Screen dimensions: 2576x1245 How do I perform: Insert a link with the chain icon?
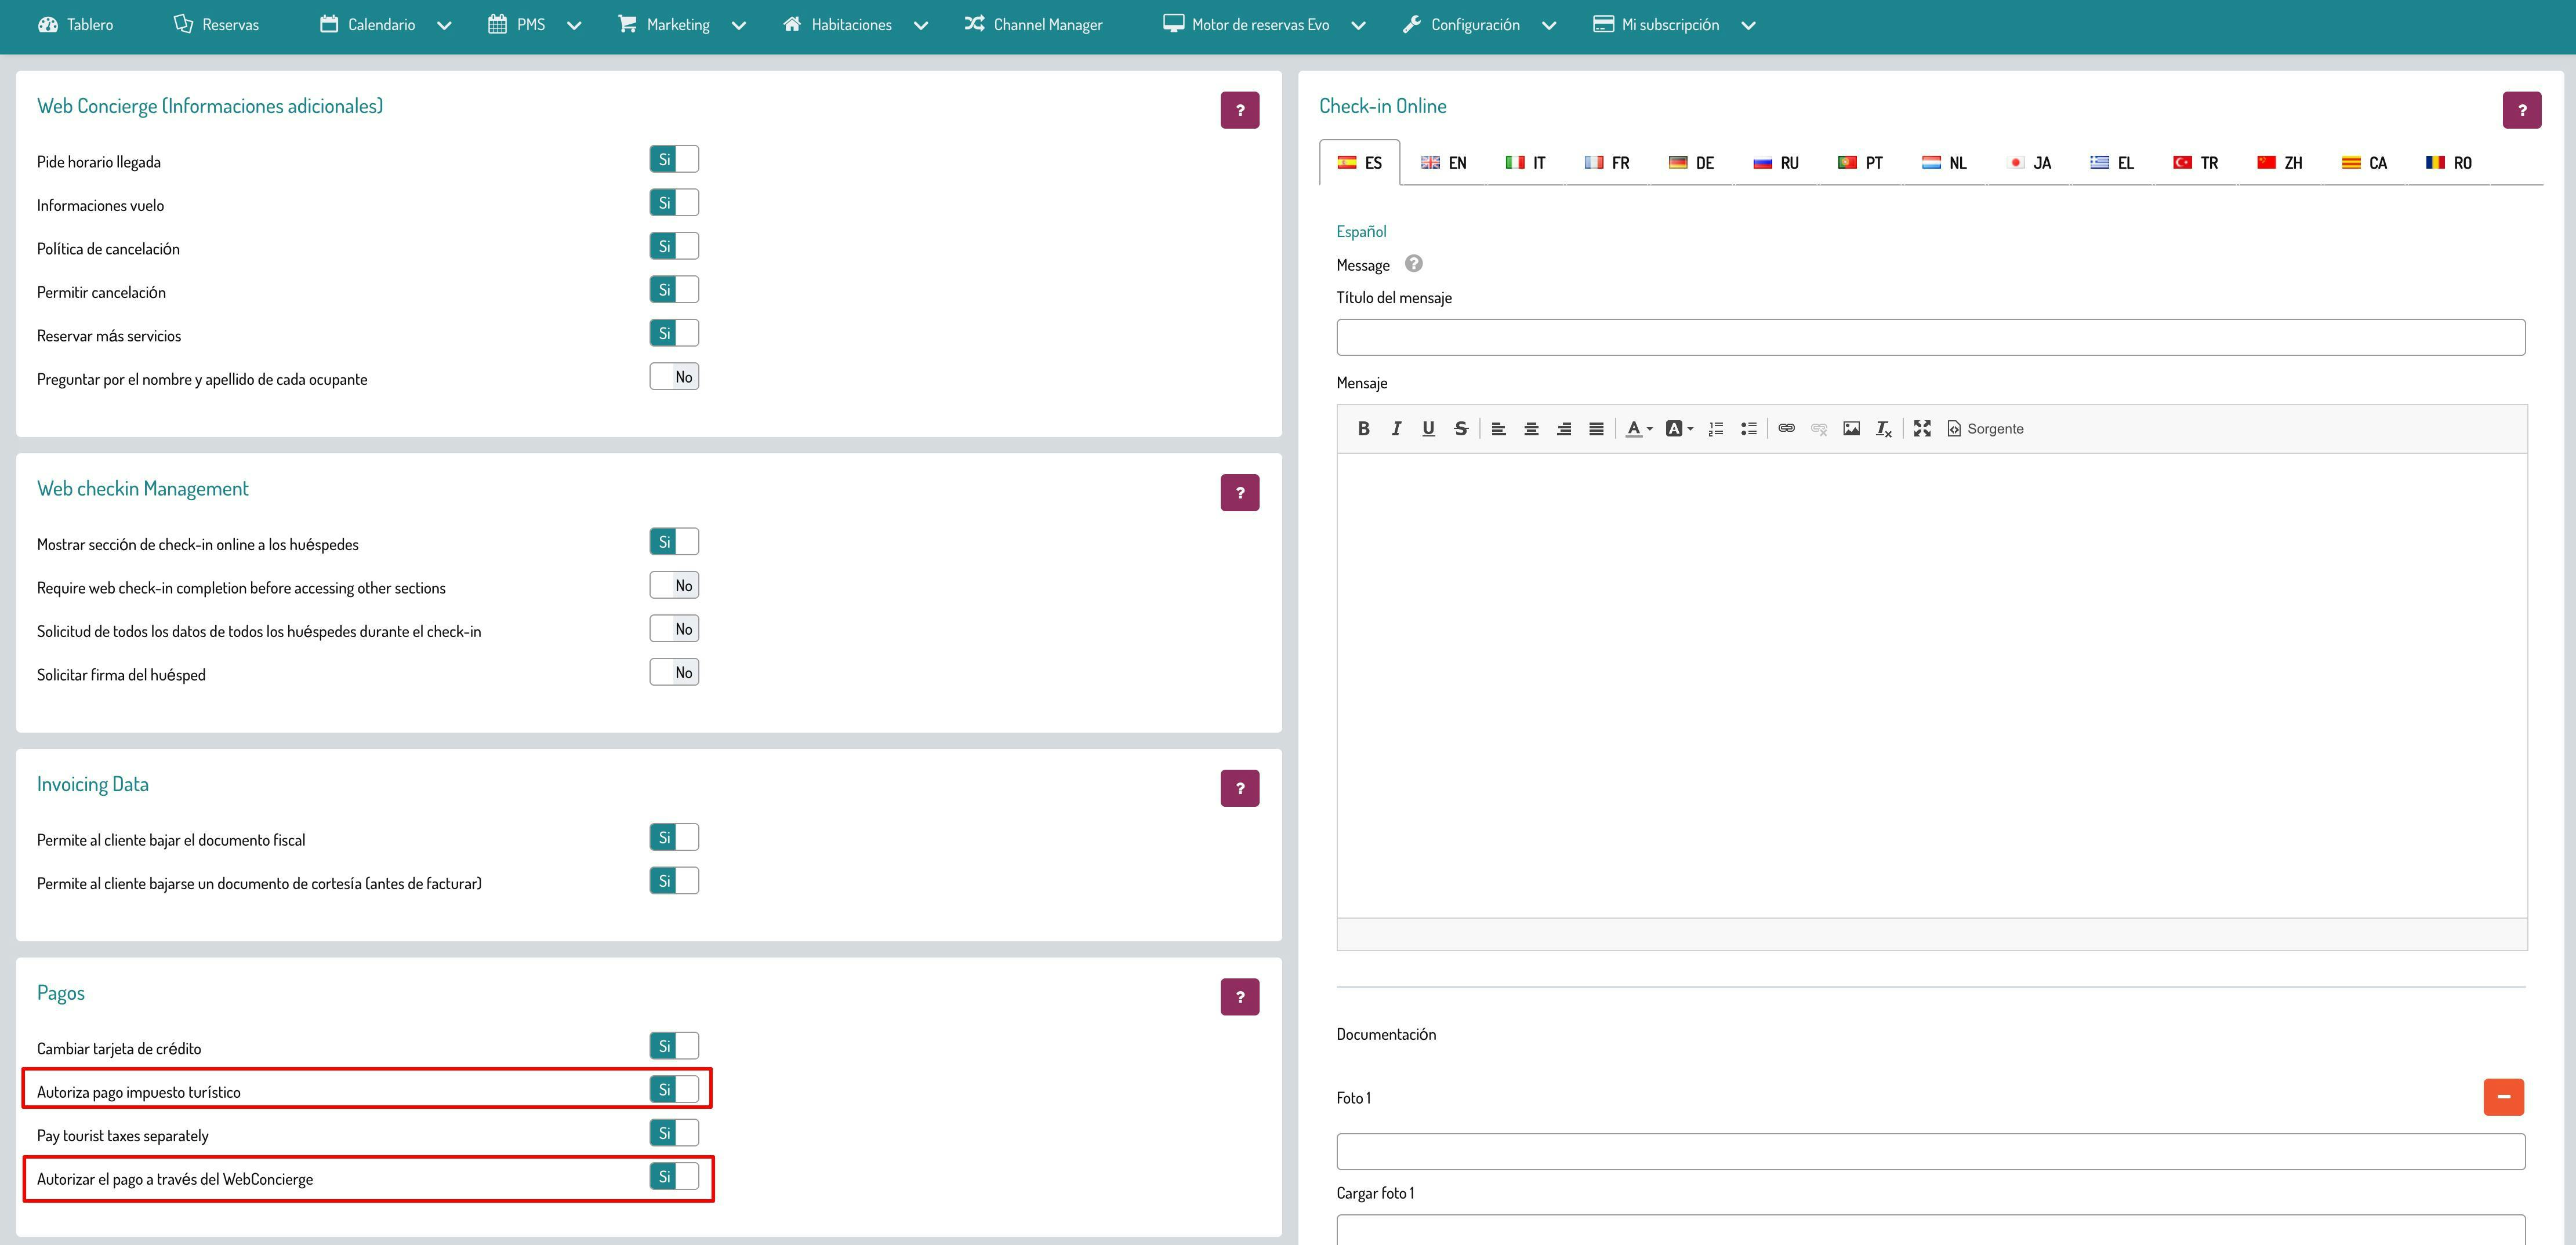click(x=1786, y=429)
